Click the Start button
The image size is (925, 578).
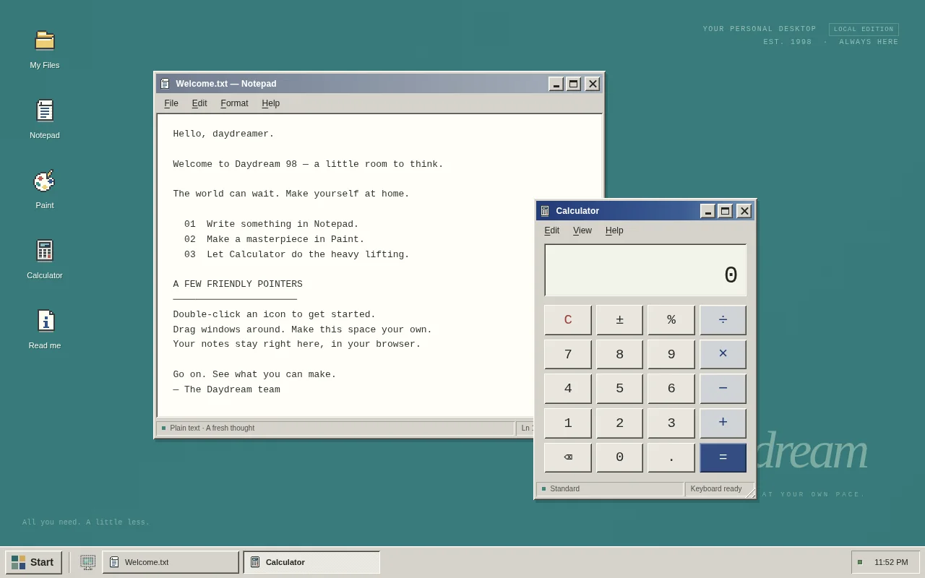pos(34,562)
